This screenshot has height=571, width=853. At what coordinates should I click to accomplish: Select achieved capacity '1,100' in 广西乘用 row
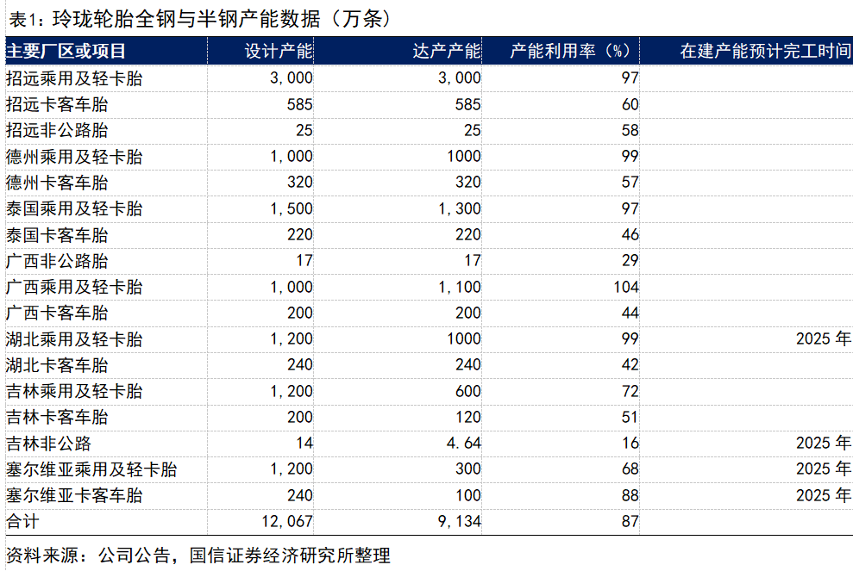click(x=460, y=287)
